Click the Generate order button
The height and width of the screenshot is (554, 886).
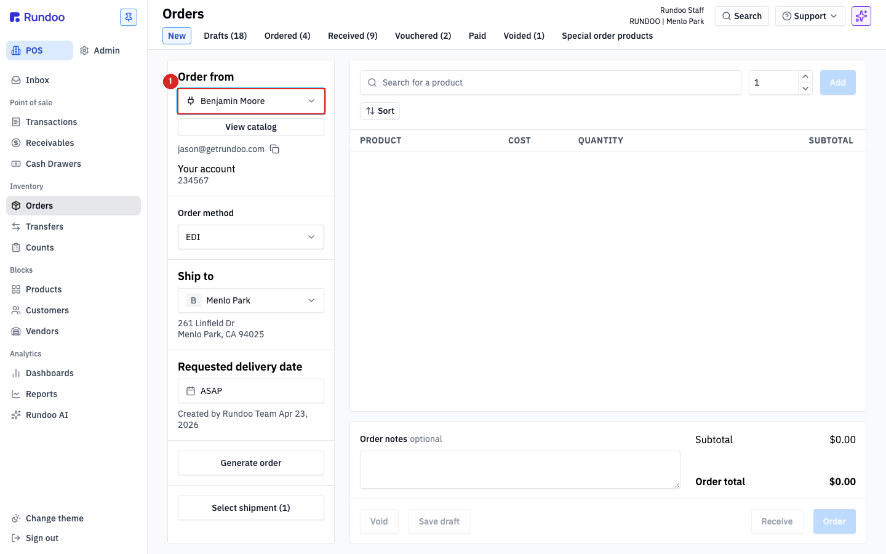[x=251, y=463]
